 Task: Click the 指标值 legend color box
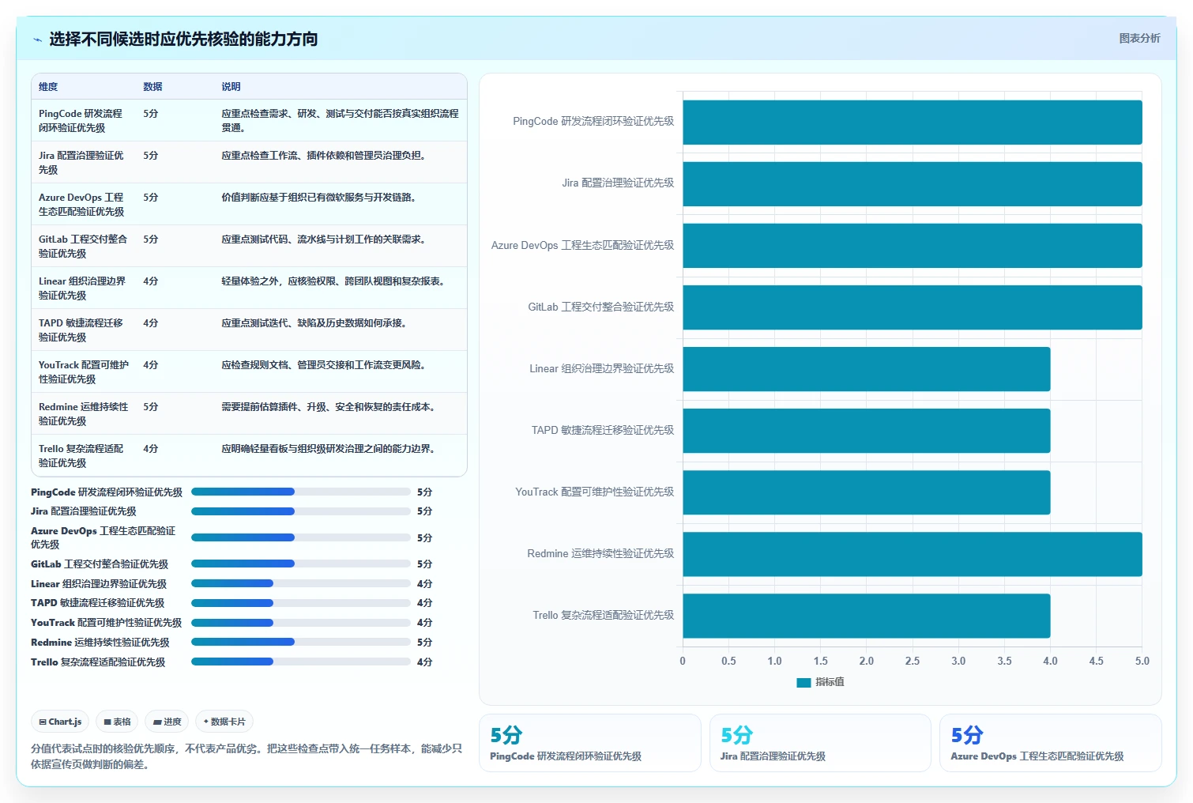[803, 682]
